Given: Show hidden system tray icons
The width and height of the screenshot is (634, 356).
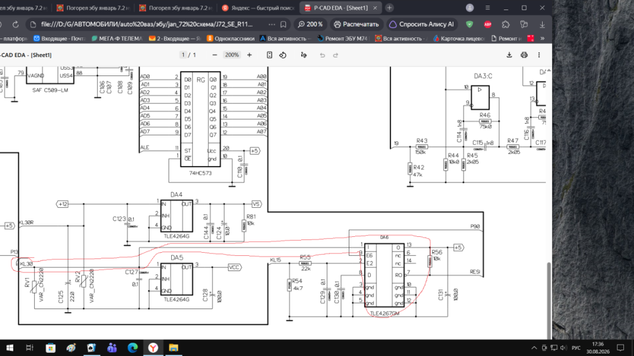Looking at the screenshot, I should 534,348.
